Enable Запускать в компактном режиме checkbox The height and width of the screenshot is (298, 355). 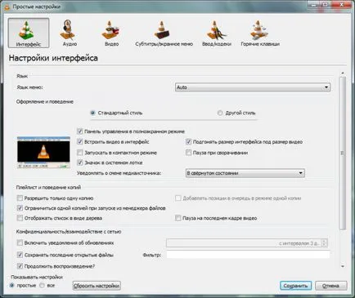79,153
